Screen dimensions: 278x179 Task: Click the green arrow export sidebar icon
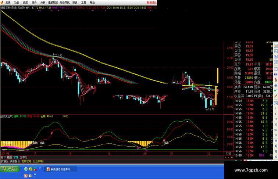click(276, 90)
